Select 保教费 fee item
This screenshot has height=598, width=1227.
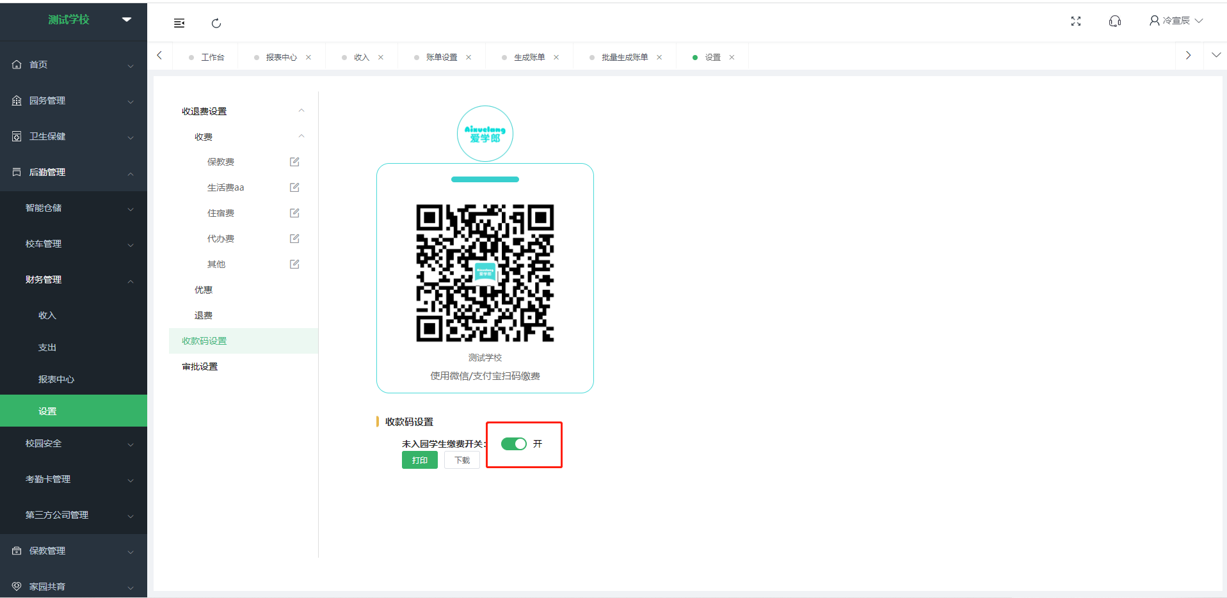point(221,162)
